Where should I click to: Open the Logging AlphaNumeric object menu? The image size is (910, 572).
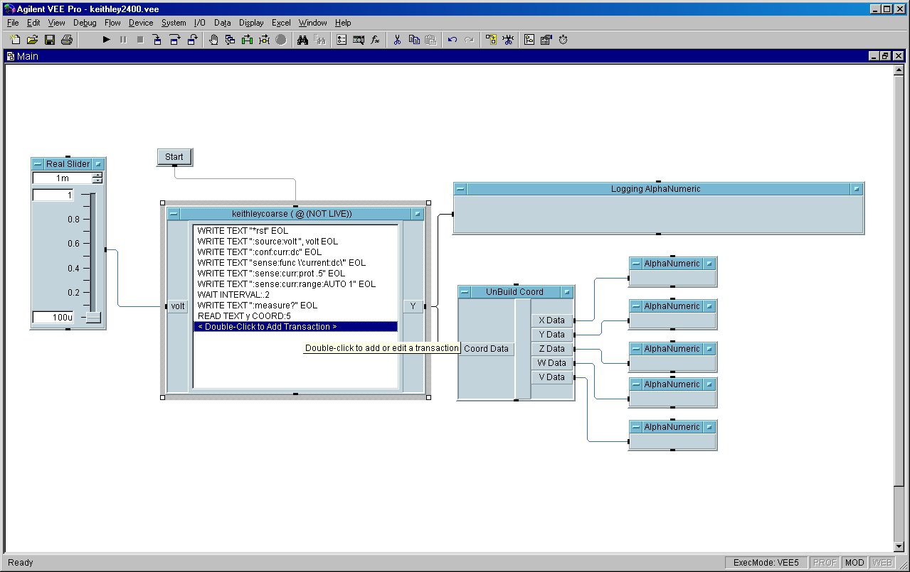tap(857, 189)
